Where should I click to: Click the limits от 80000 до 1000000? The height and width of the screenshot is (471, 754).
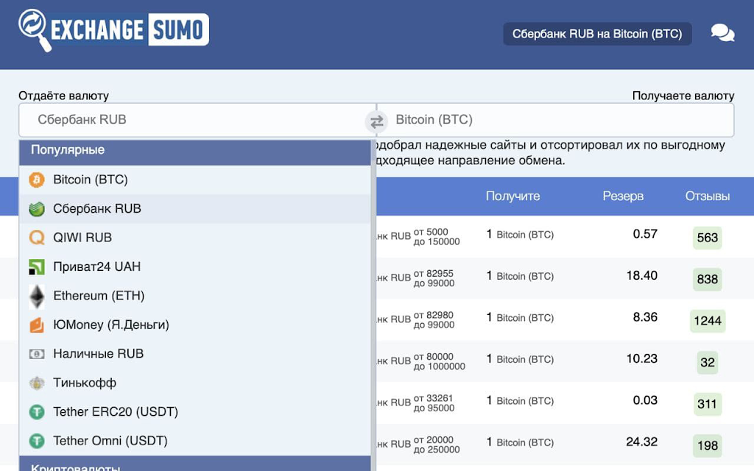pos(440,361)
